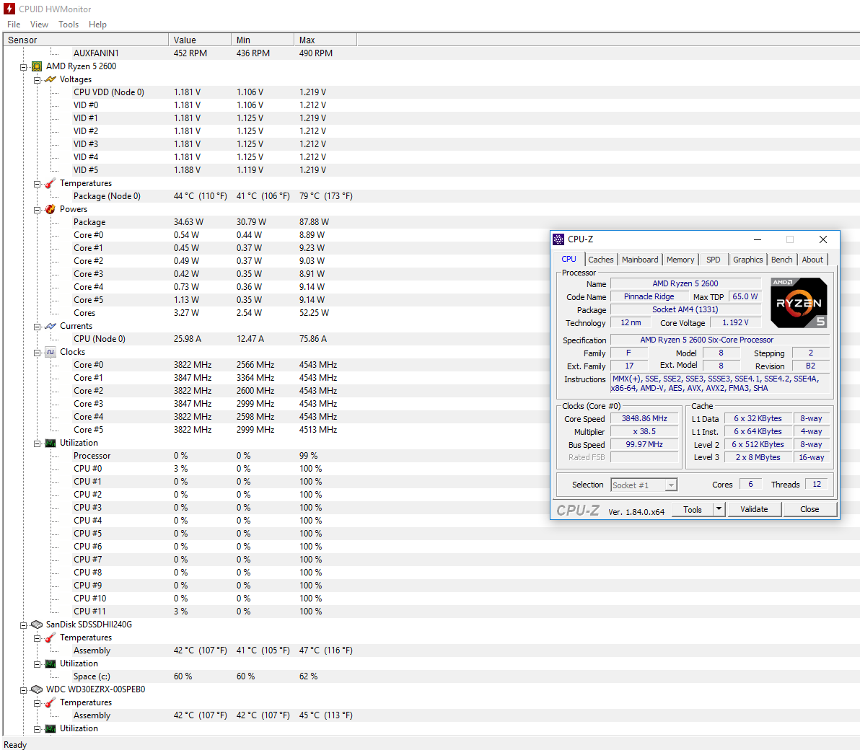Click the Voltages lightning icon under the Ryzen CPU

coord(51,79)
